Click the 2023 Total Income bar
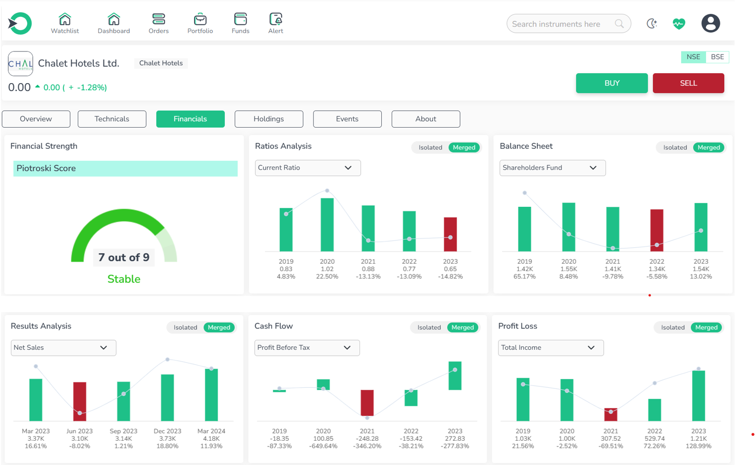Screen dimensions: 755x465 699,396
